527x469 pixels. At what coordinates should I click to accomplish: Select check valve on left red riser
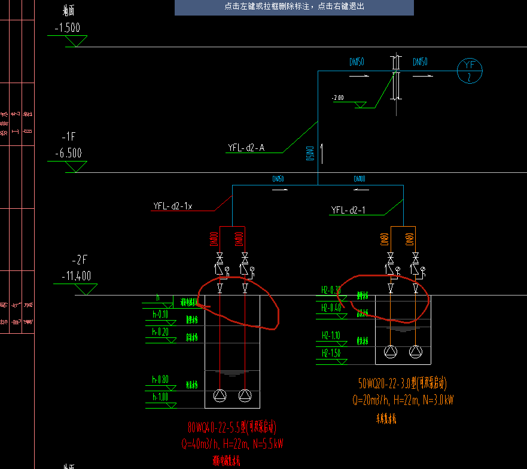pyautogui.click(x=219, y=269)
